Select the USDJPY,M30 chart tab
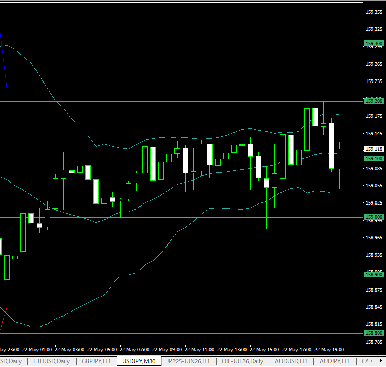 click(x=139, y=361)
